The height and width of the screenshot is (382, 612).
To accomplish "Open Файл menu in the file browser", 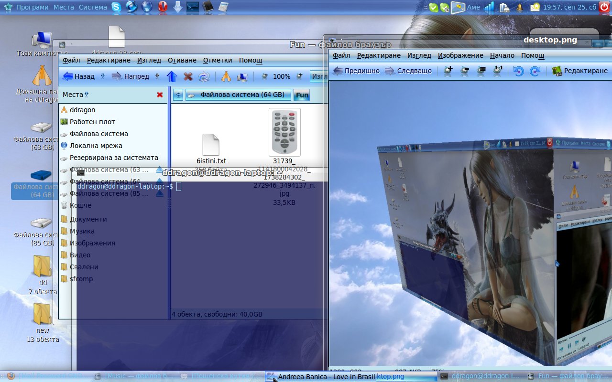I will click(x=71, y=60).
